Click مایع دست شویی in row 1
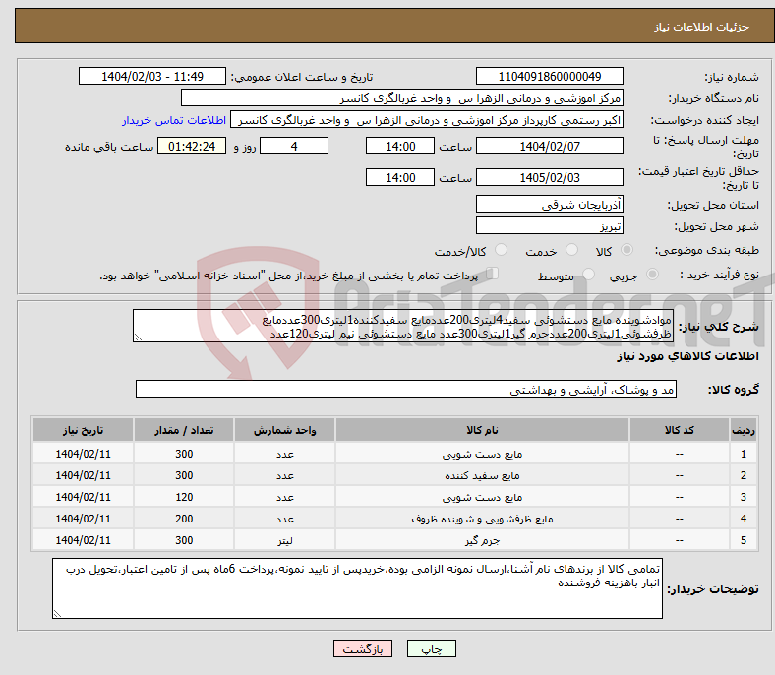Screen dimensions: 775x675 [482, 454]
